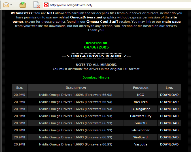191x152 pixels.
Task: Click the Download Mirrors: heading
Action: click(x=96, y=77)
